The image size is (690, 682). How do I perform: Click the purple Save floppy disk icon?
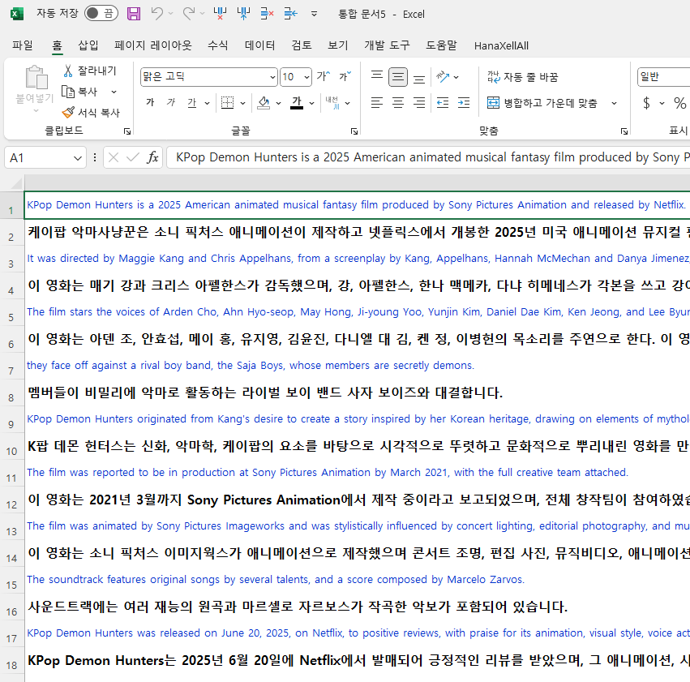point(134,14)
